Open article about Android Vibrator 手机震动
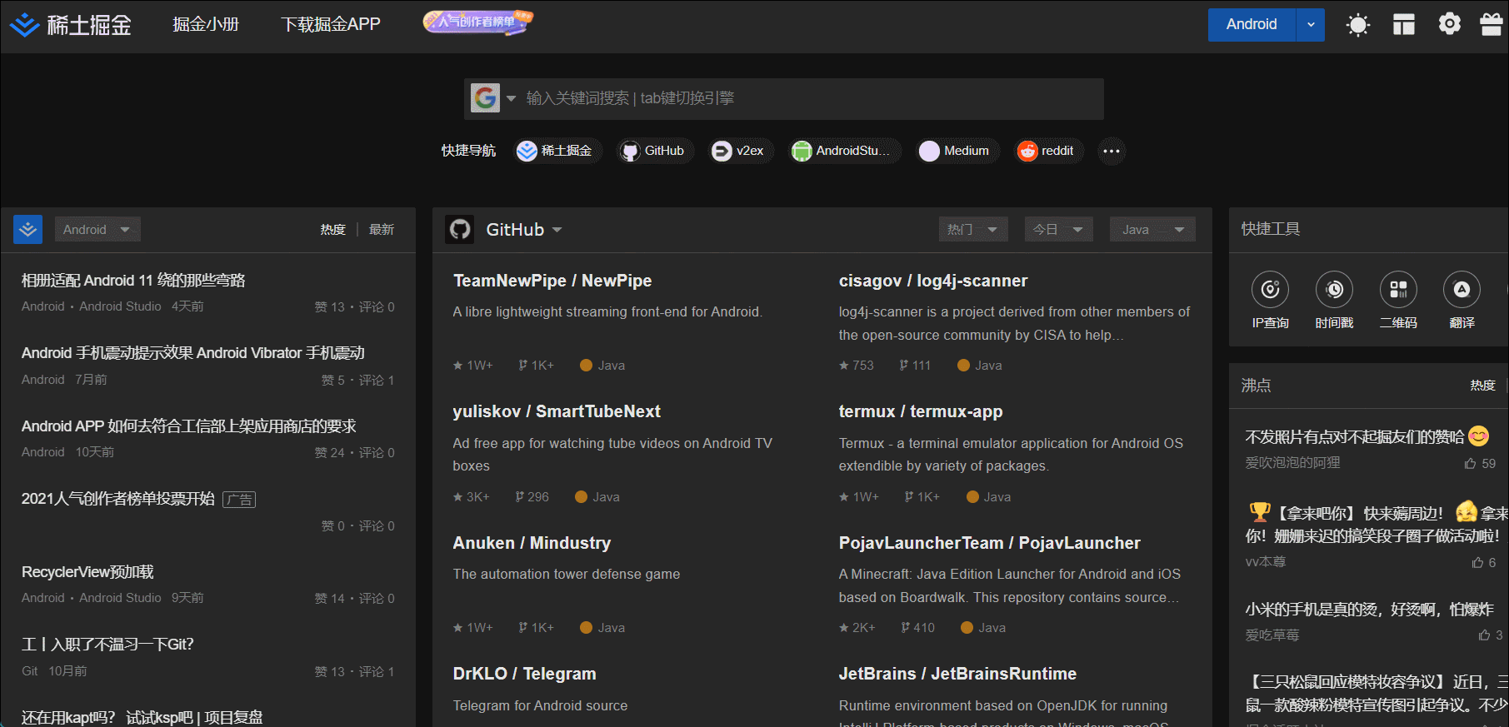The image size is (1509, 727). (x=193, y=353)
